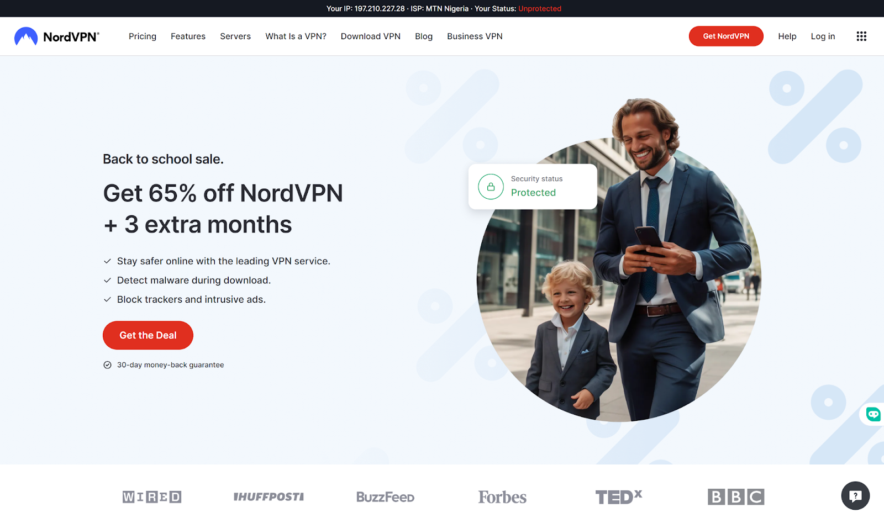Click the NordVPN mountain logo
Viewport: 884px width, 518px height.
[26, 36]
